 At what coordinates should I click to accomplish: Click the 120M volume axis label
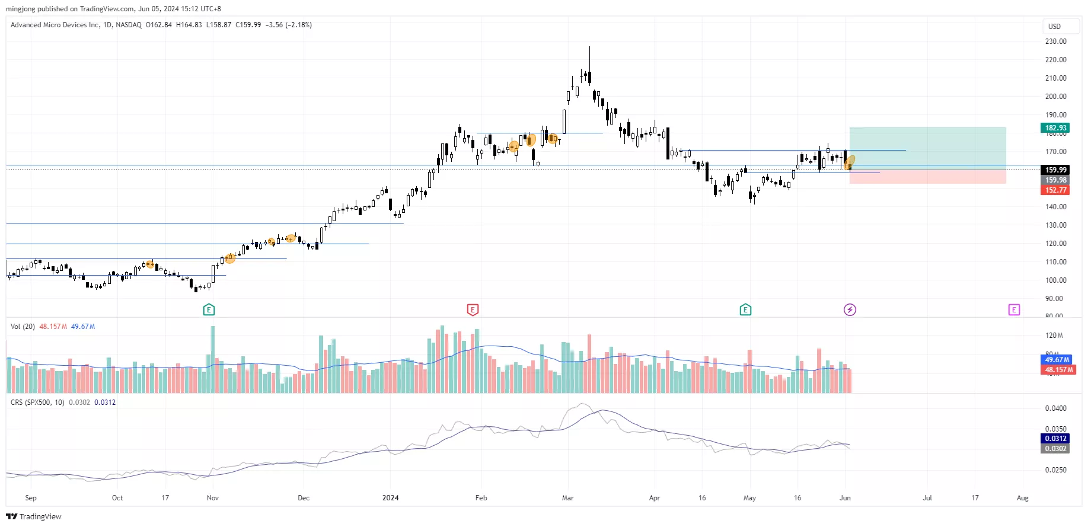[1054, 336]
